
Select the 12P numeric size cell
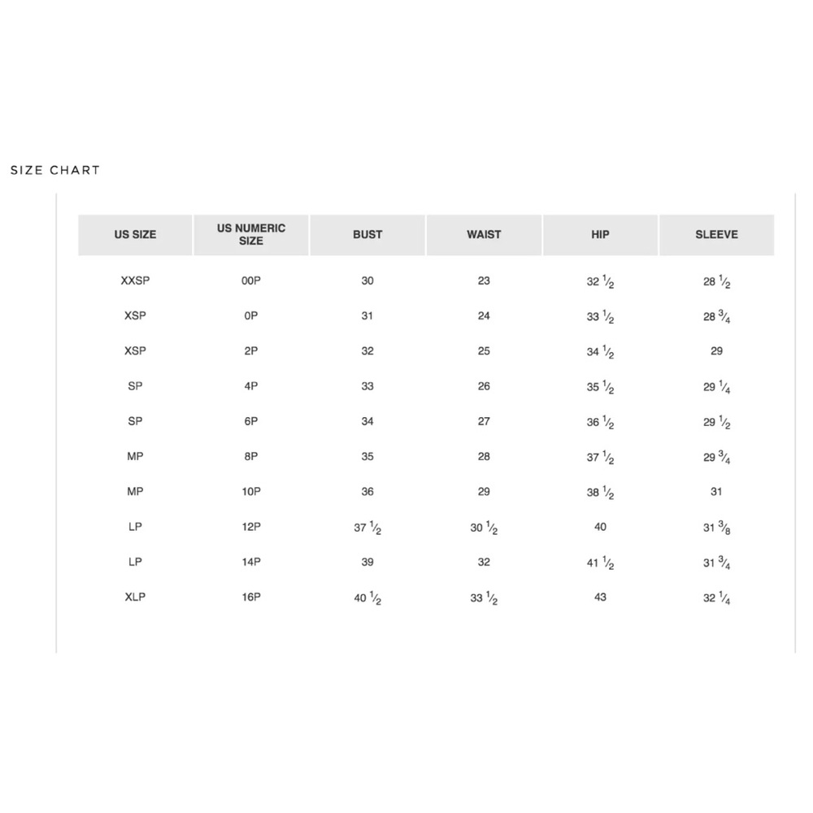tap(251, 527)
